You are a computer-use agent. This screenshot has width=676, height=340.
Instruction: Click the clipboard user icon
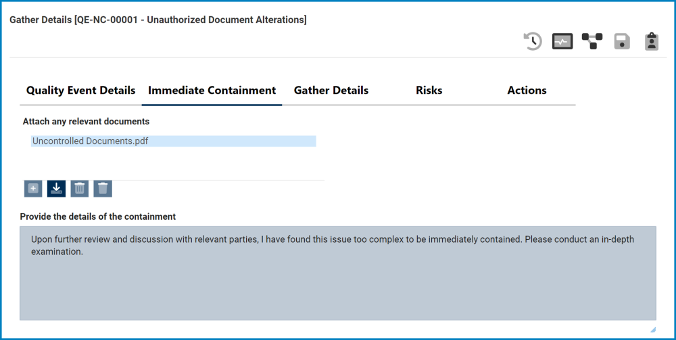pyautogui.click(x=652, y=42)
